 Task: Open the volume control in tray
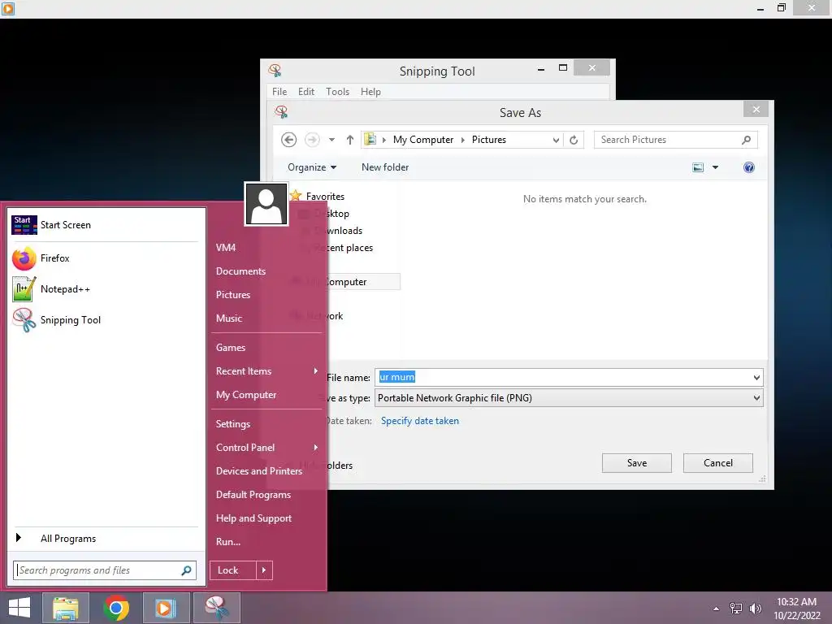coord(755,609)
